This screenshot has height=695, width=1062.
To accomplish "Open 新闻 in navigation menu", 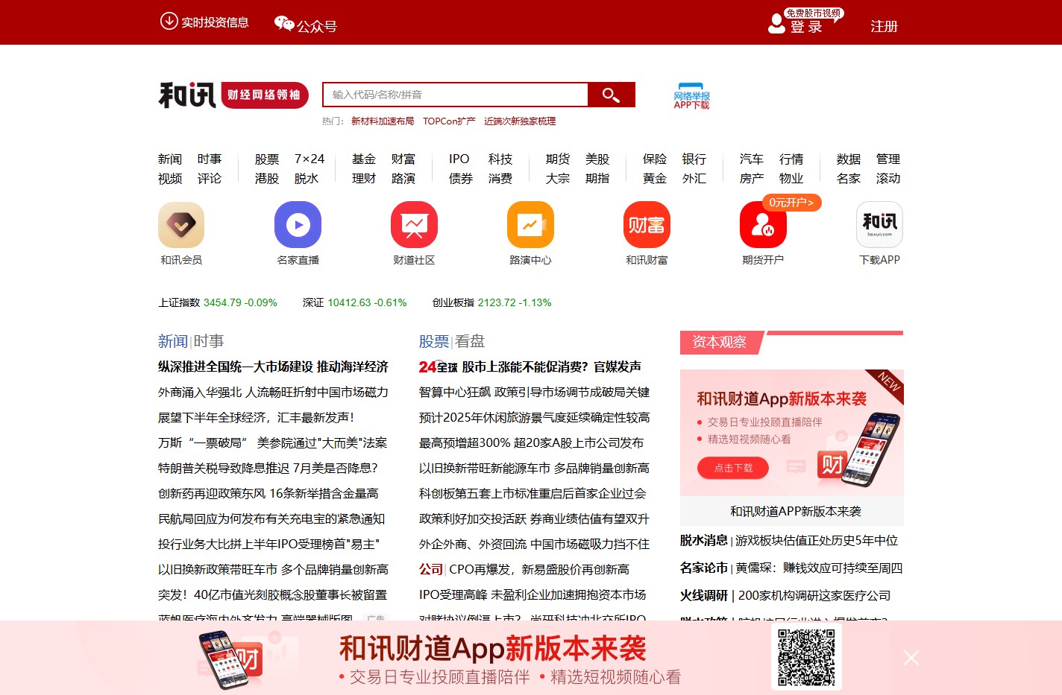I will click(x=170, y=159).
